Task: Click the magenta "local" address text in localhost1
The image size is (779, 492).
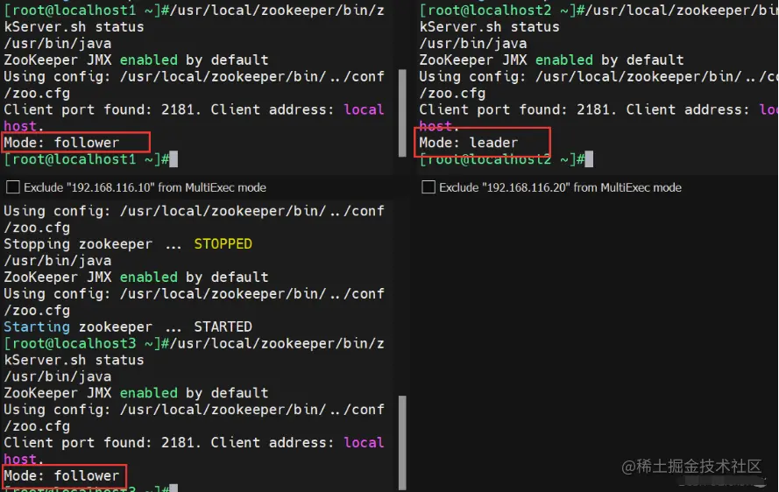Action: point(365,109)
